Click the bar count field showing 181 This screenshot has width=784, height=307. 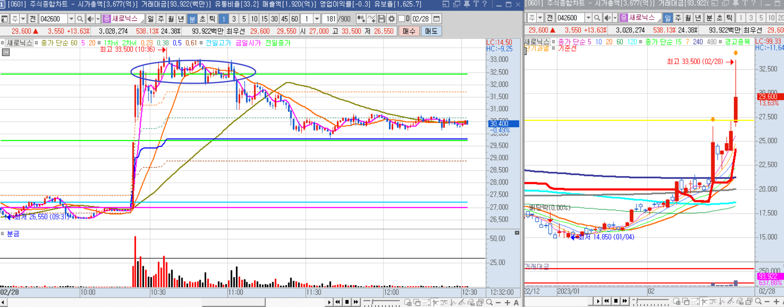click(x=329, y=19)
